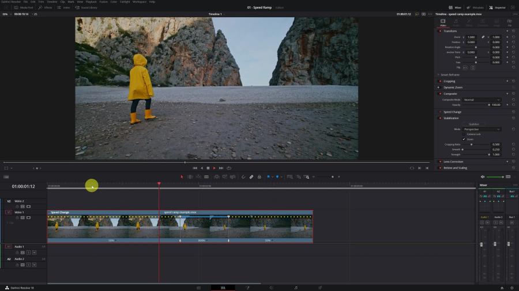Open the Composite Mode dropdown

coord(482,99)
